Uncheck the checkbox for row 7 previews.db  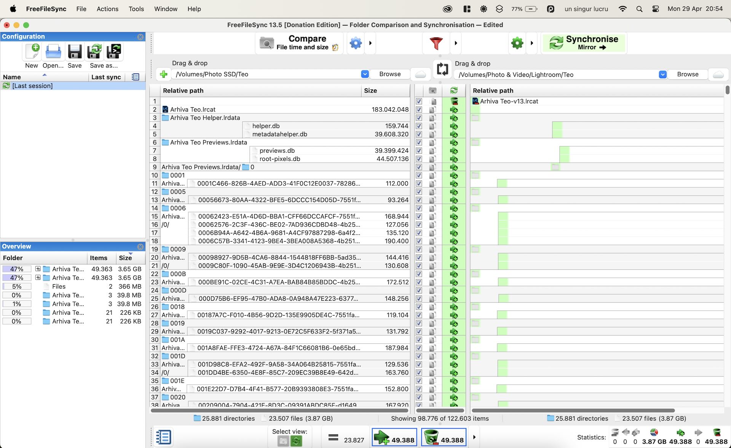[419, 151]
